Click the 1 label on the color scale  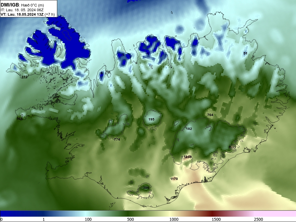coord(44,219)
